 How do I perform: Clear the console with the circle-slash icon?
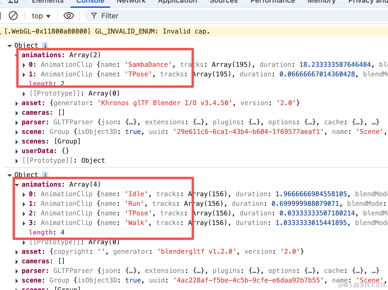pyautogui.click(x=13, y=16)
